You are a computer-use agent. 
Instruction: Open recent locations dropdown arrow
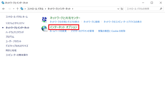(14, 9)
